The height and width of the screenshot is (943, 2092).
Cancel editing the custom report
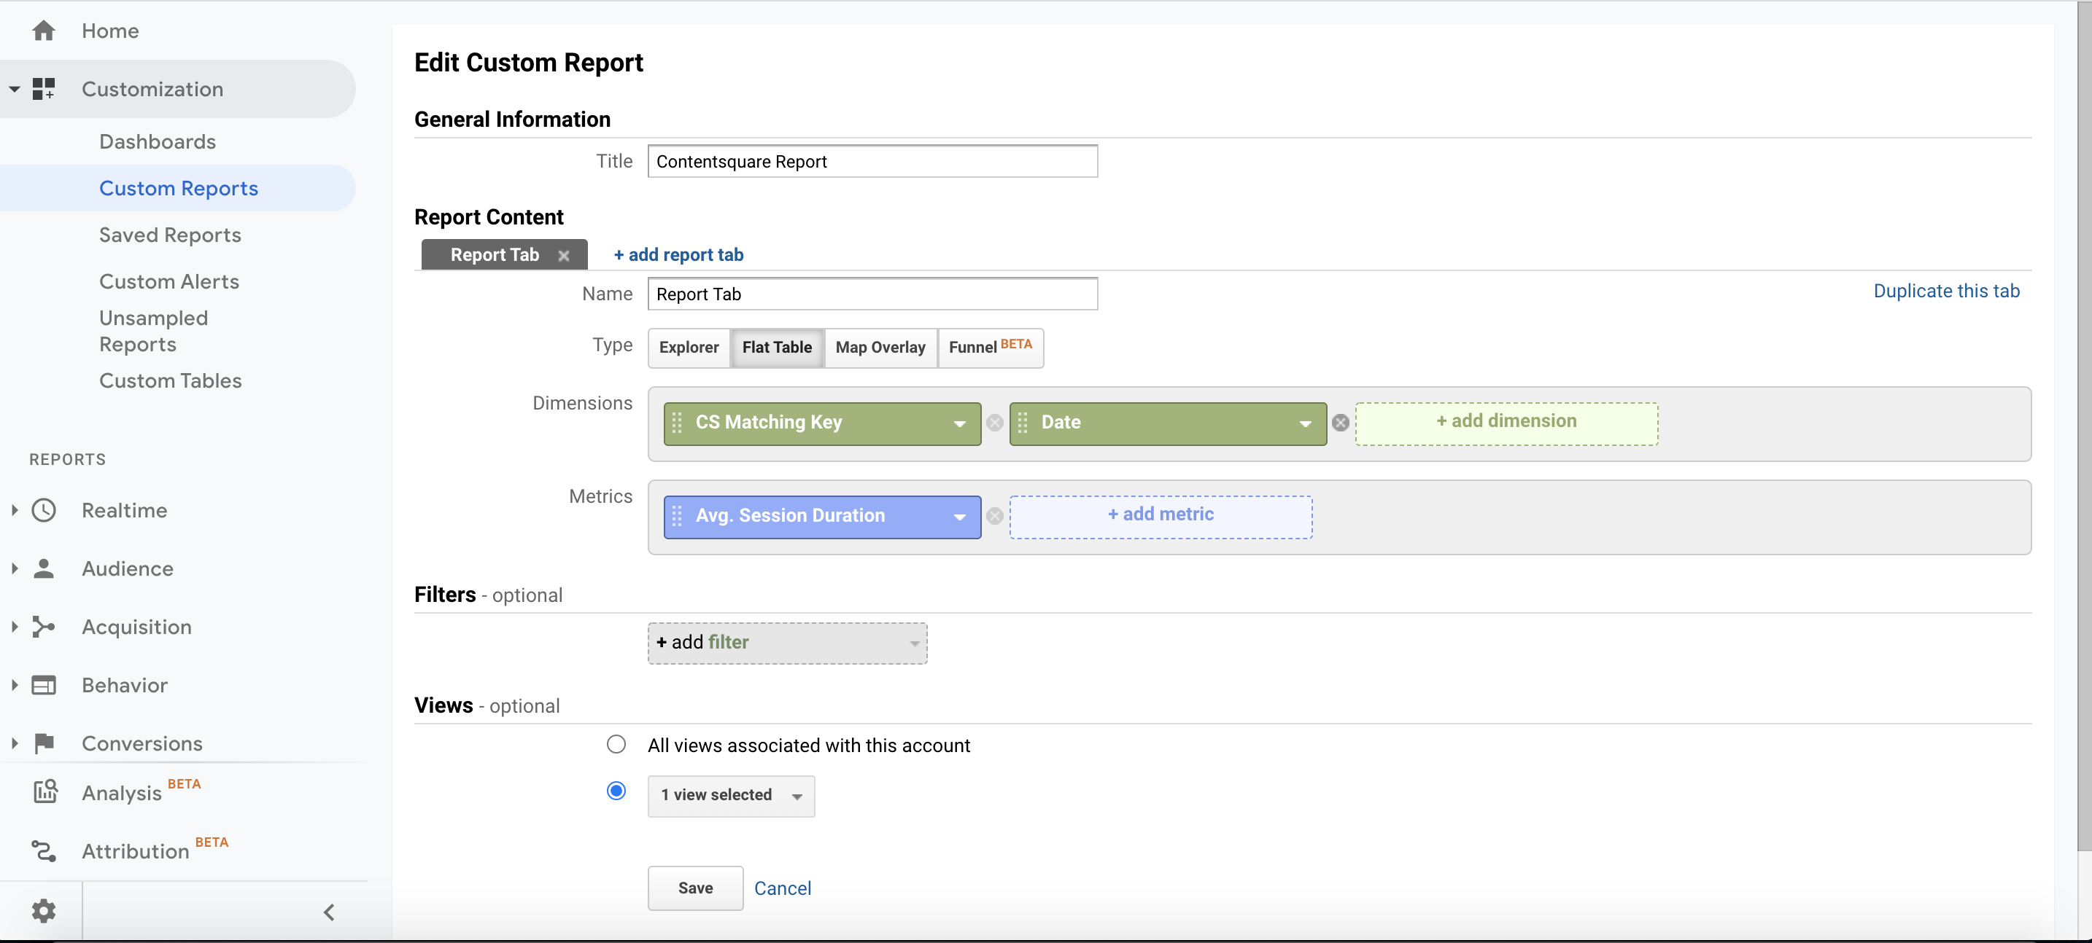[782, 888]
